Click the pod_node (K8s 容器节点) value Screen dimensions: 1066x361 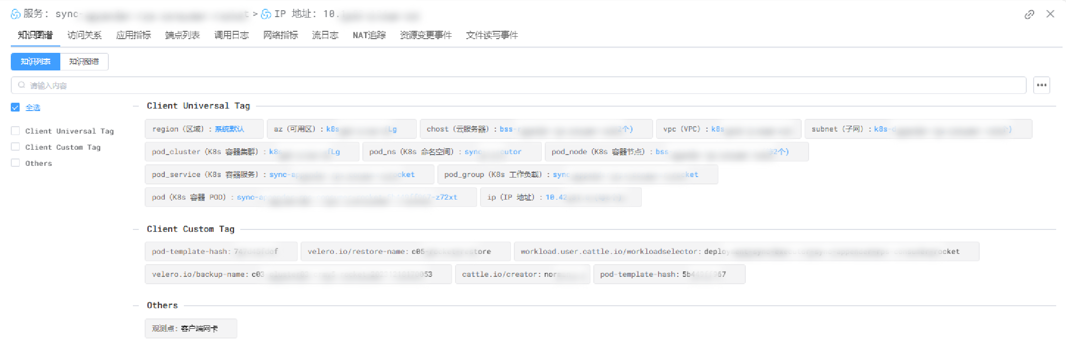point(722,152)
